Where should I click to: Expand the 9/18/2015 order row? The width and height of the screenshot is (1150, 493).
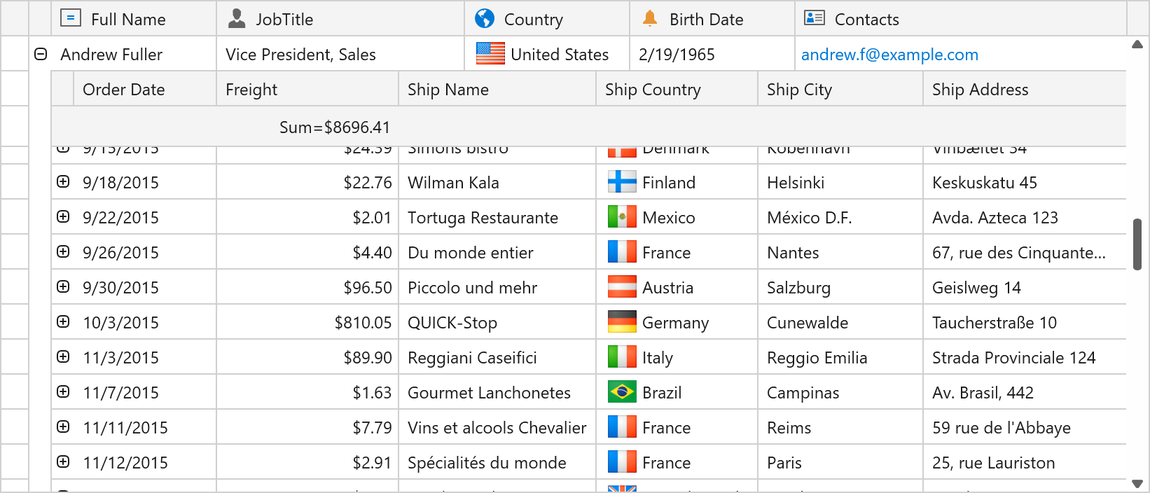63,182
